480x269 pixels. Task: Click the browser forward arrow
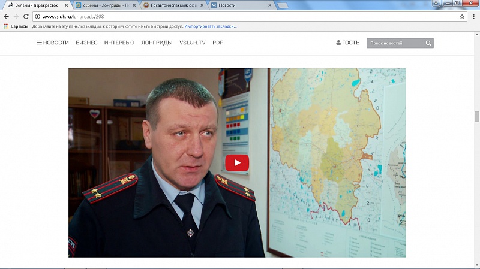[16, 16]
